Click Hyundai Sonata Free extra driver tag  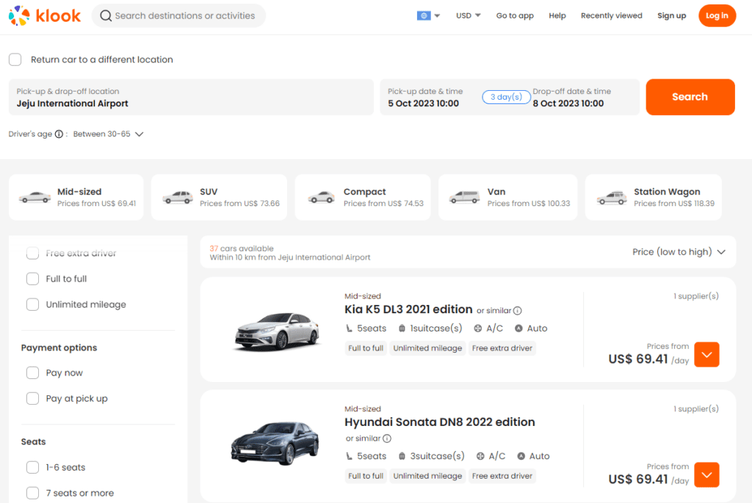point(502,476)
